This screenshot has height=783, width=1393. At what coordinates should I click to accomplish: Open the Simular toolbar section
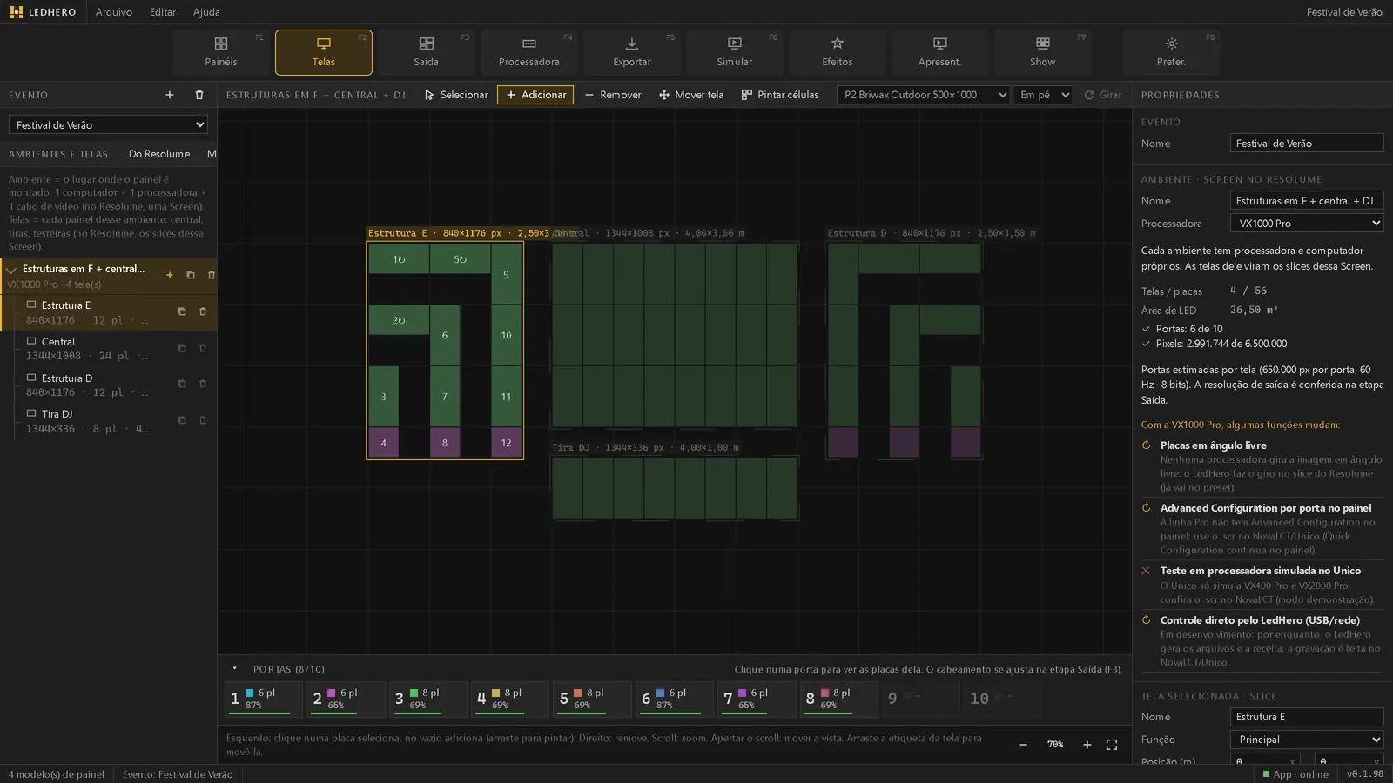(x=735, y=52)
